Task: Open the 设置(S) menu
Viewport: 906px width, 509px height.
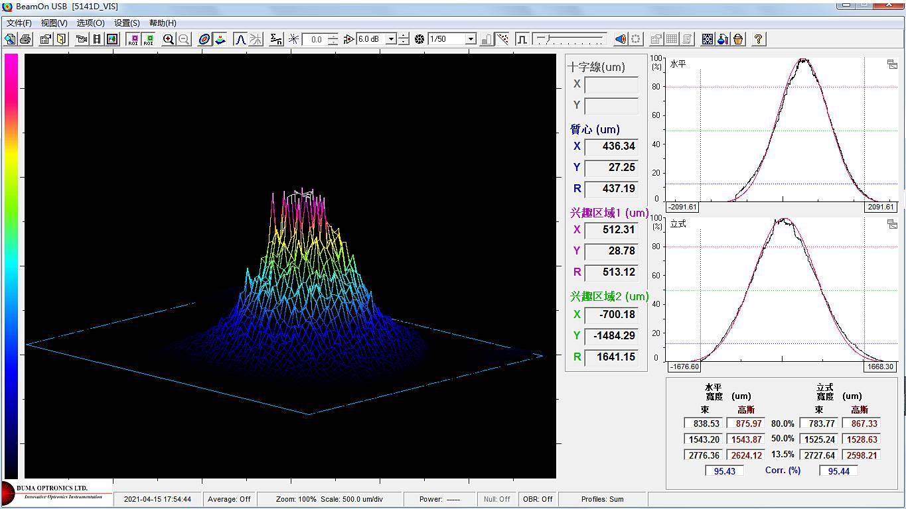Action: 127,23
